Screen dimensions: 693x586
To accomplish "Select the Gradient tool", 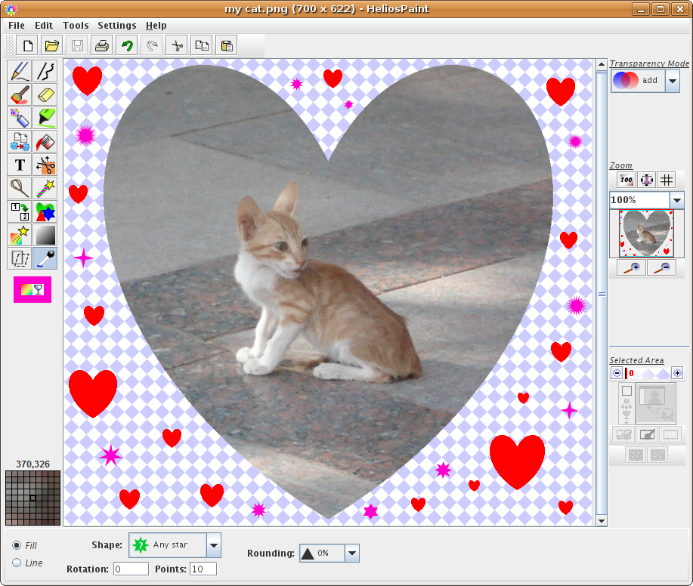I will [x=45, y=235].
